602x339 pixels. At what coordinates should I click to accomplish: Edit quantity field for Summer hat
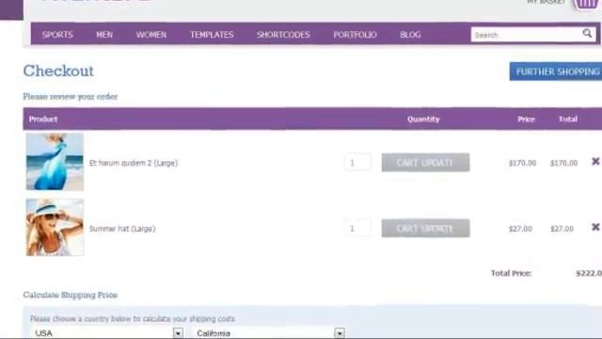(357, 228)
